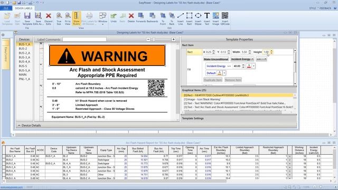Click the zoom out minus button
338x190 pixels.
click(148, 40)
